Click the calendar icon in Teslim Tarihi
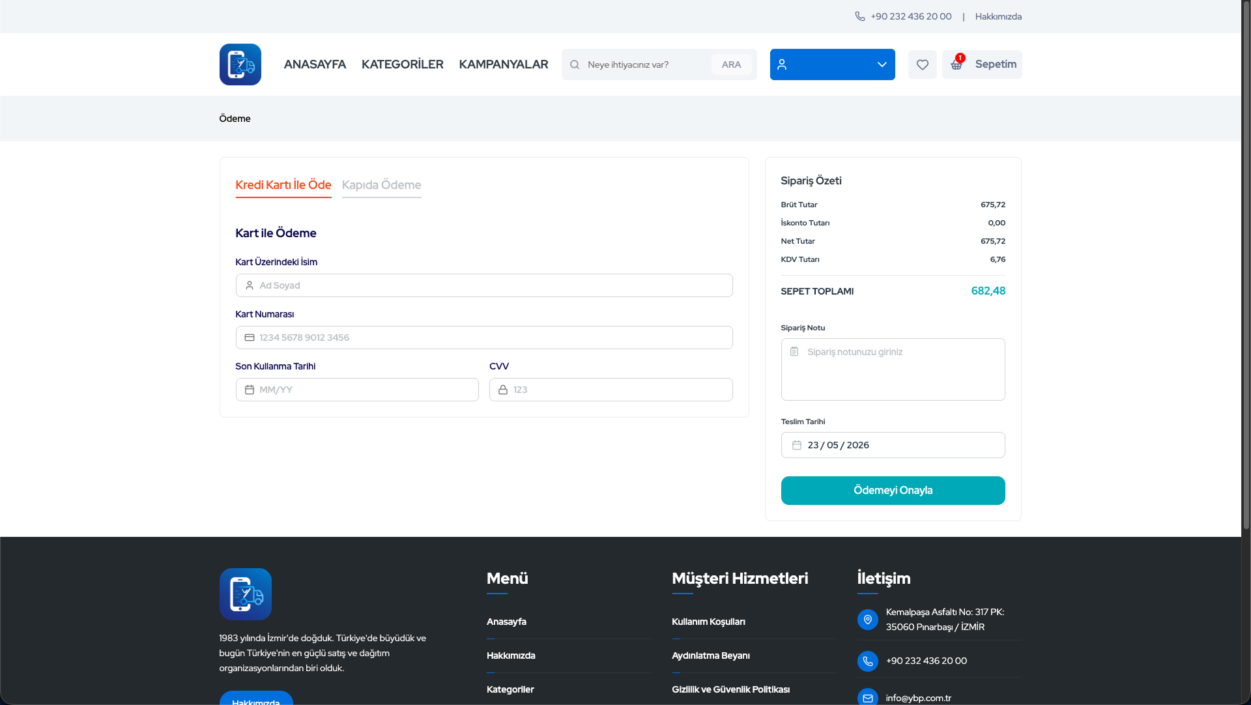 pyautogui.click(x=796, y=445)
